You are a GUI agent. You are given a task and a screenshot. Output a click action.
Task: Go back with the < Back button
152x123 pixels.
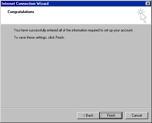[x=88, y=115]
